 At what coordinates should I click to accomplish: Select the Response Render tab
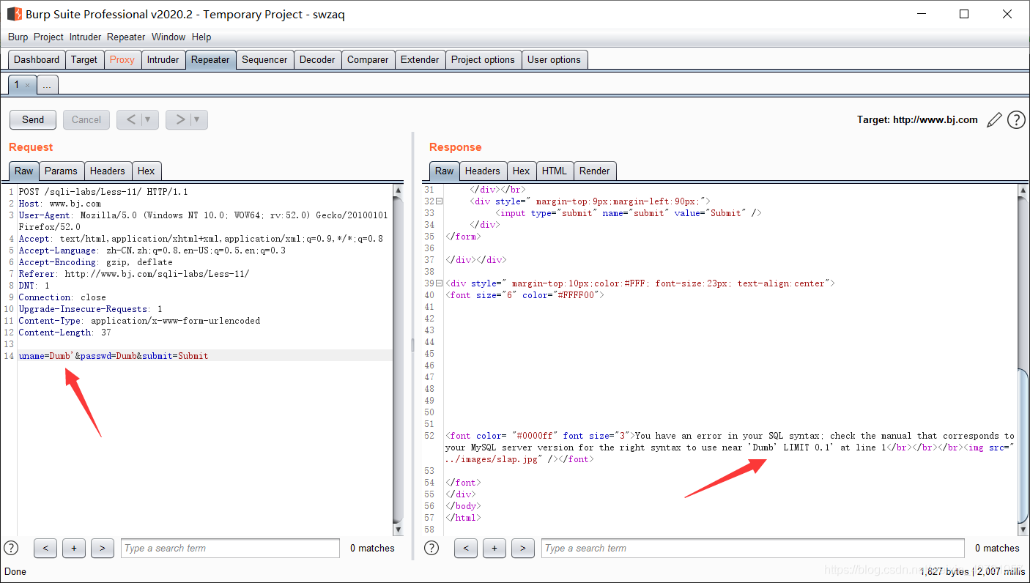594,171
